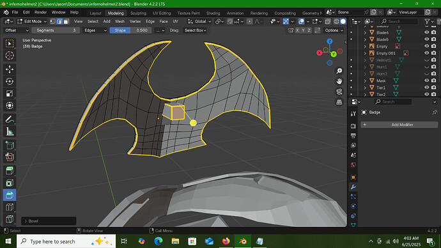Open the Select Box drag dropdown
This screenshot has height=248, width=441.
tap(195, 31)
